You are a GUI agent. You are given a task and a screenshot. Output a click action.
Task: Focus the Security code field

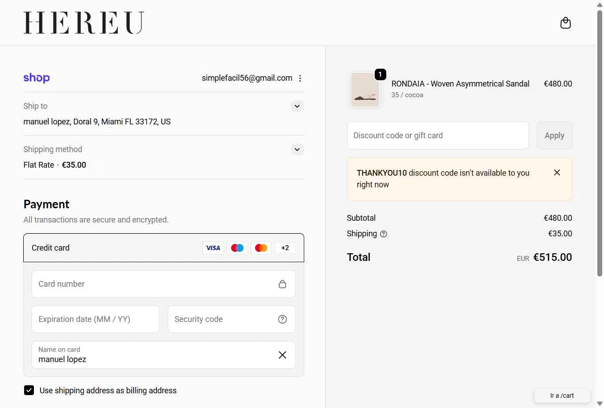point(232,319)
